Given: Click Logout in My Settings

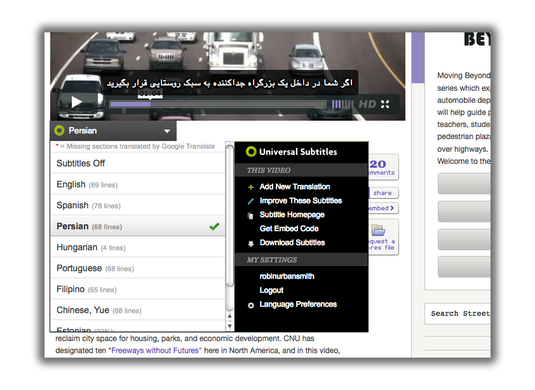Looking at the screenshot, I should [271, 290].
